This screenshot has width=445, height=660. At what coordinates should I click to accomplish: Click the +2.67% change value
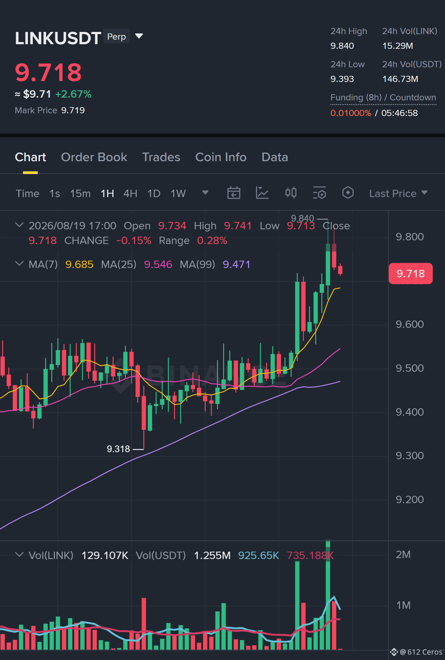tap(73, 94)
